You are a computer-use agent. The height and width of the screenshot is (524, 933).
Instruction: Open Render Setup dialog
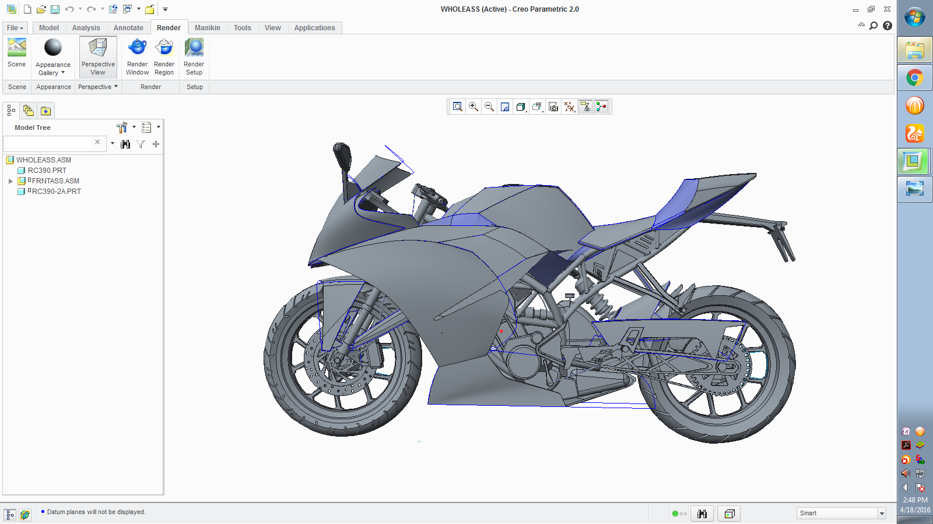(194, 57)
